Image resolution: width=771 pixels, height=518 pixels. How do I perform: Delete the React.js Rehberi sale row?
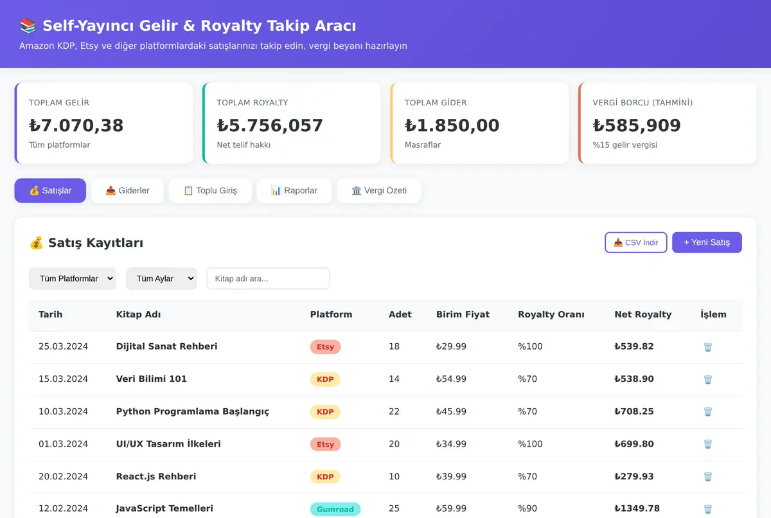click(707, 477)
